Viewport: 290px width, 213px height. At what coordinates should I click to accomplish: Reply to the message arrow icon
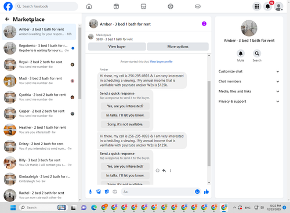(x=164, y=171)
